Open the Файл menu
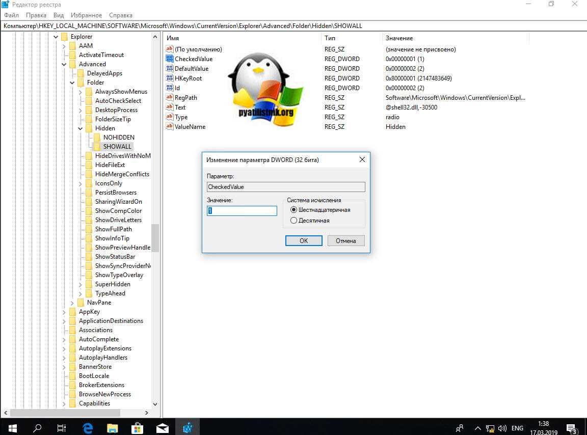Image resolution: width=587 pixels, height=435 pixels. pyautogui.click(x=11, y=15)
